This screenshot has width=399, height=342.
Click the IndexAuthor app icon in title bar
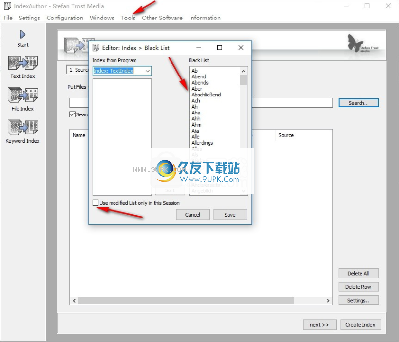pyautogui.click(x=7, y=6)
